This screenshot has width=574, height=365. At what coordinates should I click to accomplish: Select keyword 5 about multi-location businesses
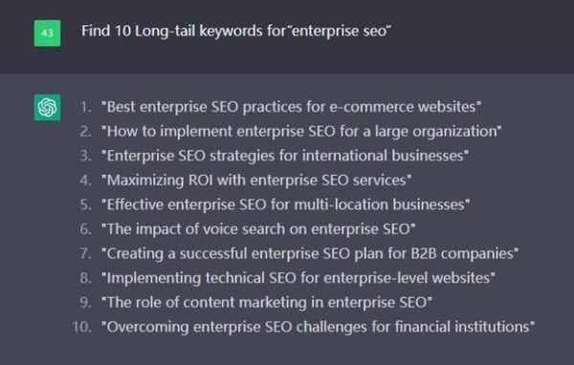click(285, 204)
